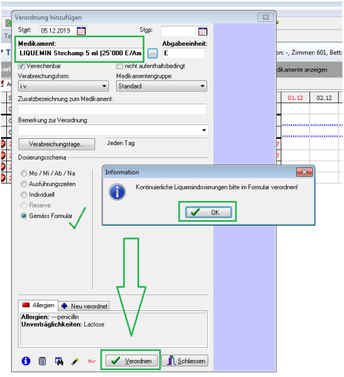Select Ausführungszeiten radio button
Viewport: 344px width, 377px height.
click(x=24, y=184)
